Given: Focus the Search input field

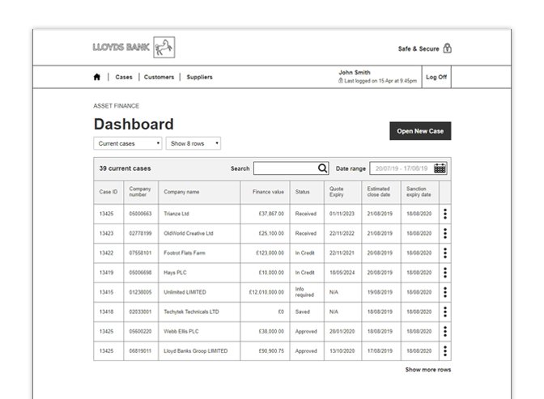Looking at the screenshot, I should point(291,168).
